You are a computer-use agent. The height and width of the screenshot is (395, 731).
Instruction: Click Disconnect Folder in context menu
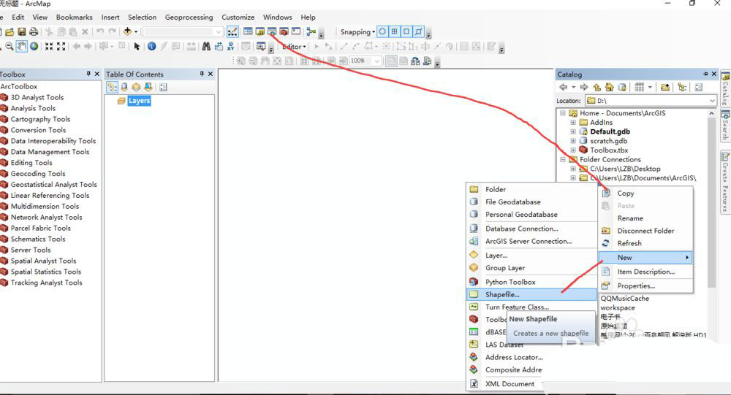pyautogui.click(x=645, y=231)
